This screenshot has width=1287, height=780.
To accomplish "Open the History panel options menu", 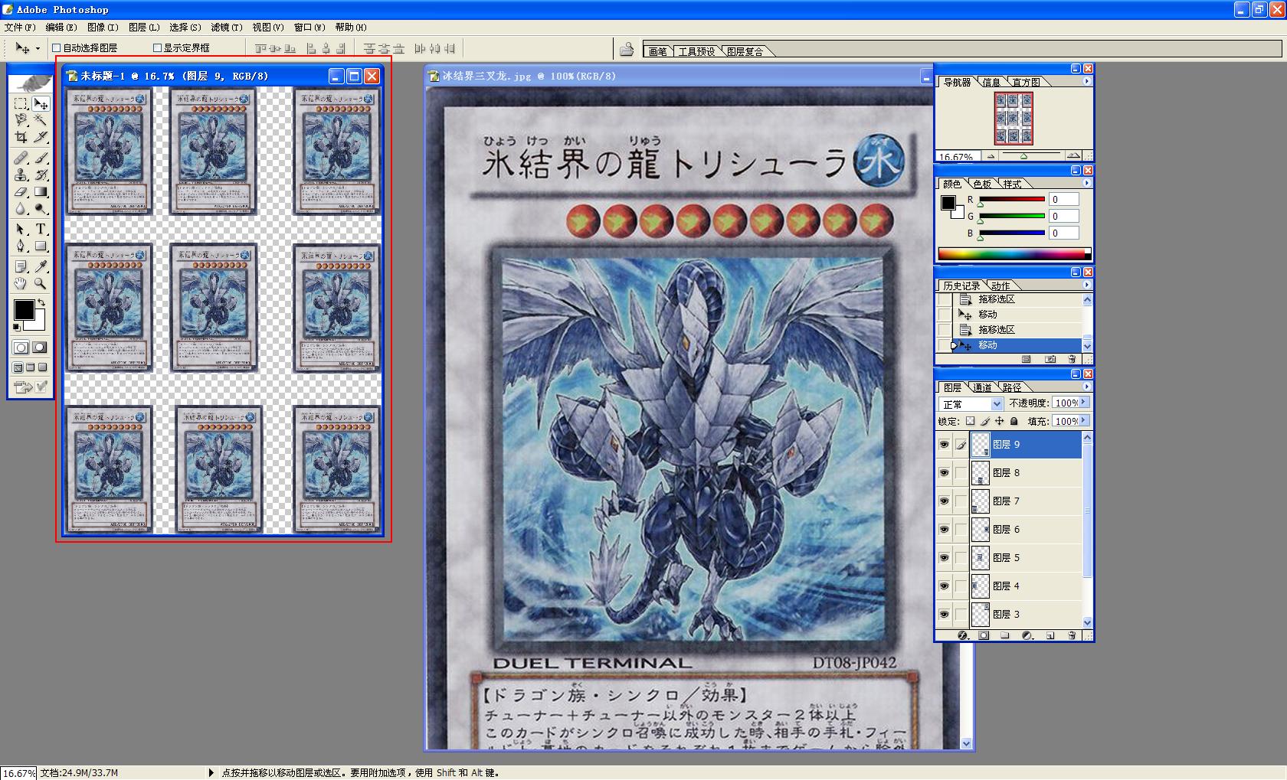I will click(1086, 285).
